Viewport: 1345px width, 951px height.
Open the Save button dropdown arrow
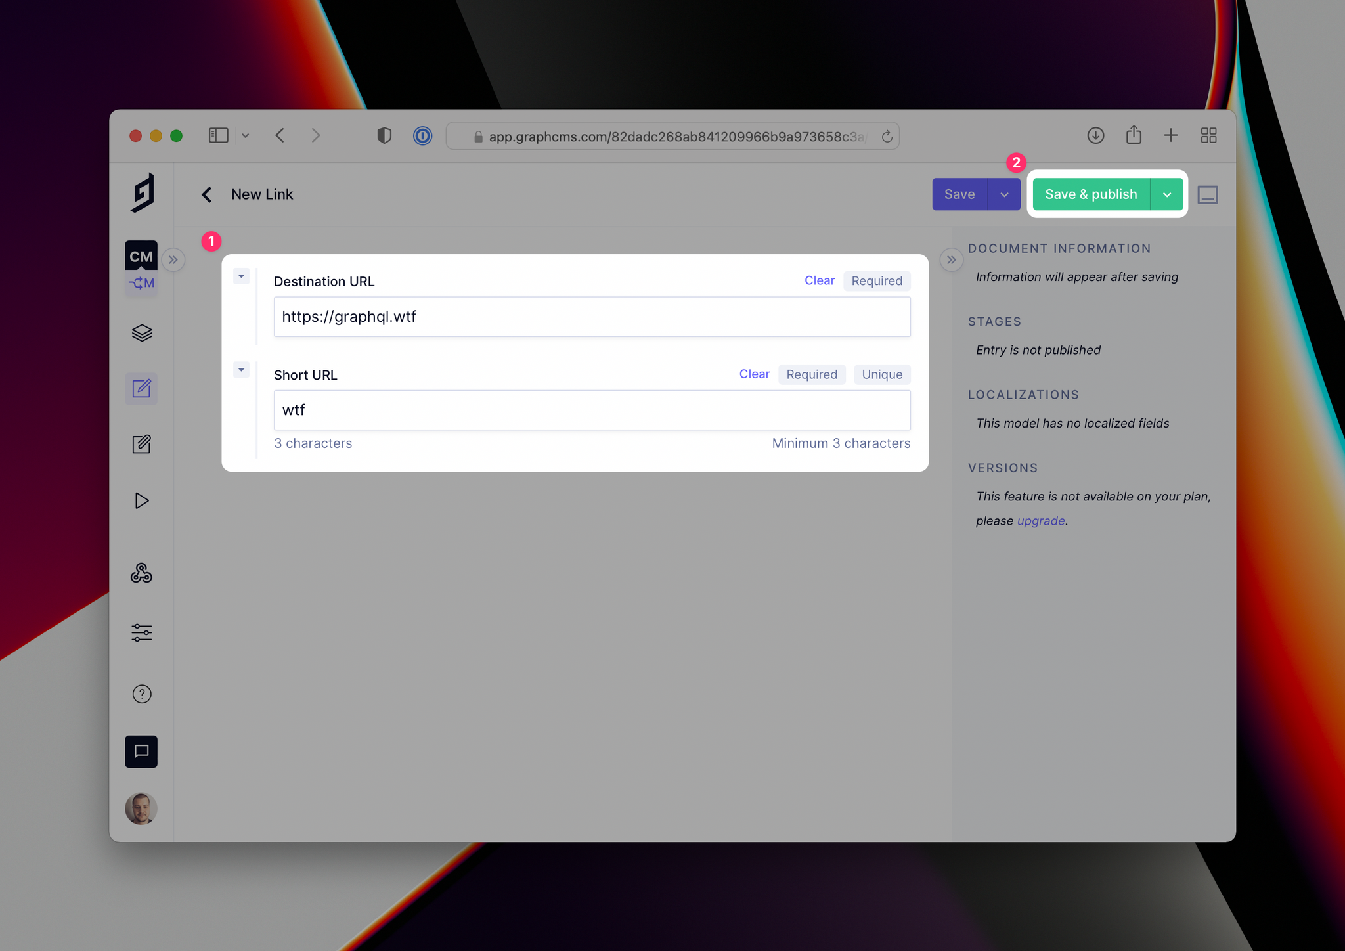click(1004, 194)
